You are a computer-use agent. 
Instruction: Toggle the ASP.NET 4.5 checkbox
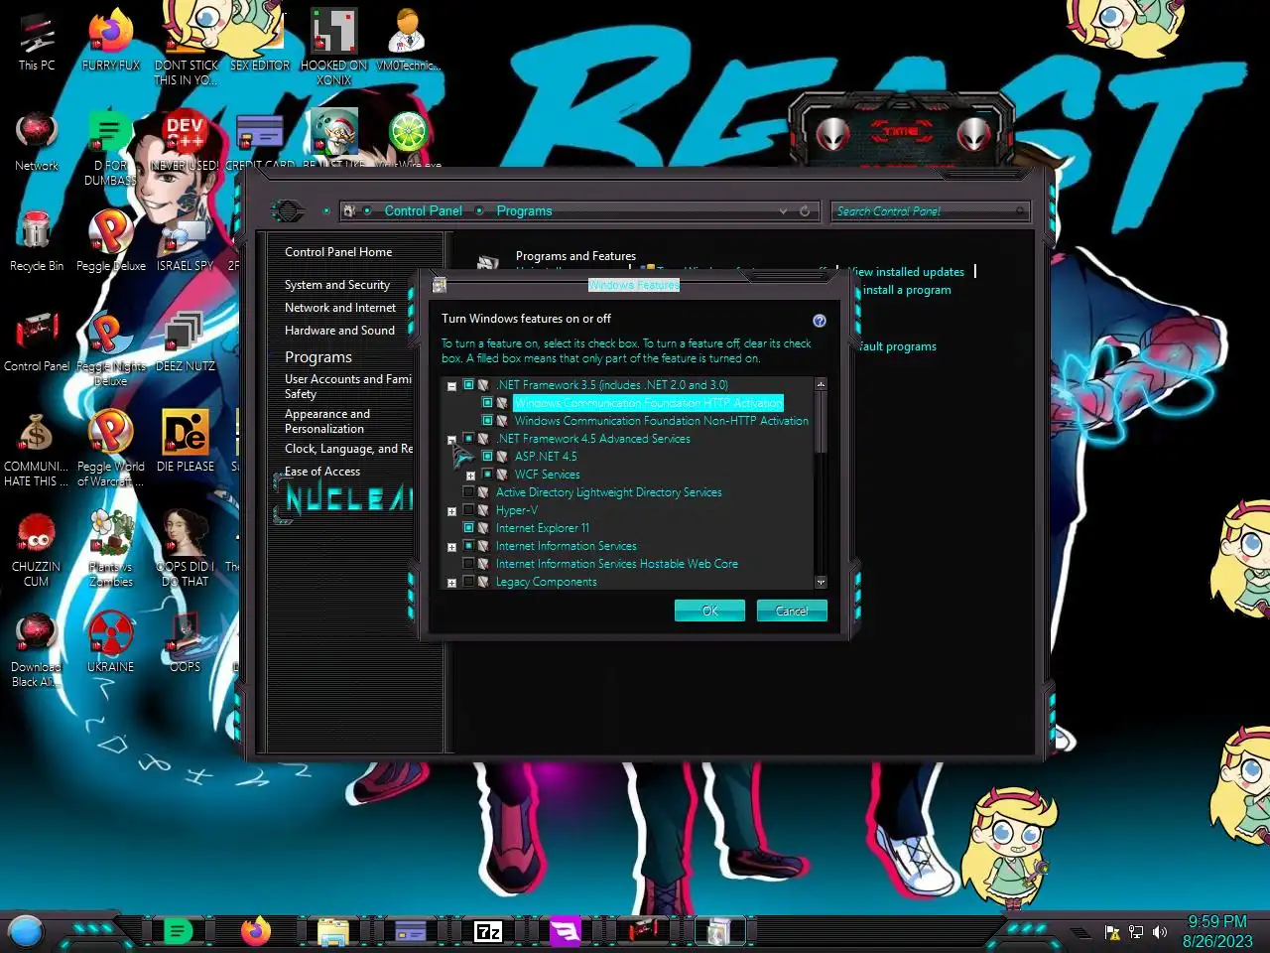tap(487, 457)
